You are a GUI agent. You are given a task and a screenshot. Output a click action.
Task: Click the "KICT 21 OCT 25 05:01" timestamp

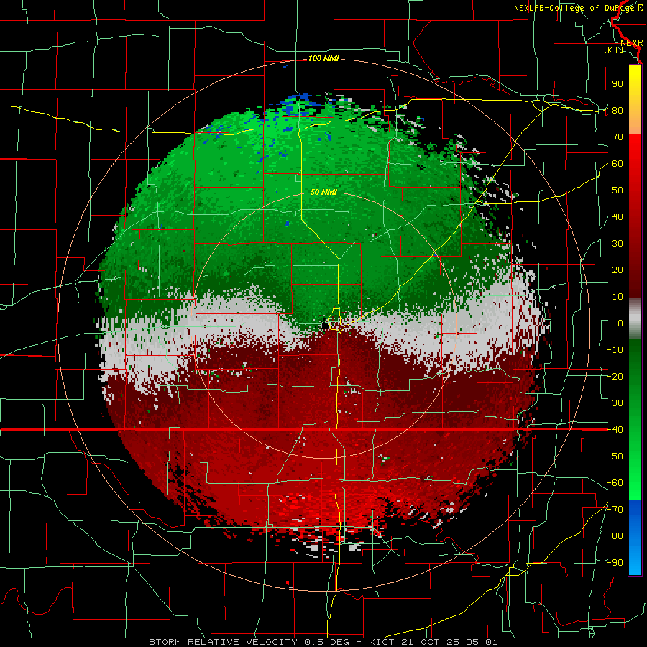coord(433,642)
